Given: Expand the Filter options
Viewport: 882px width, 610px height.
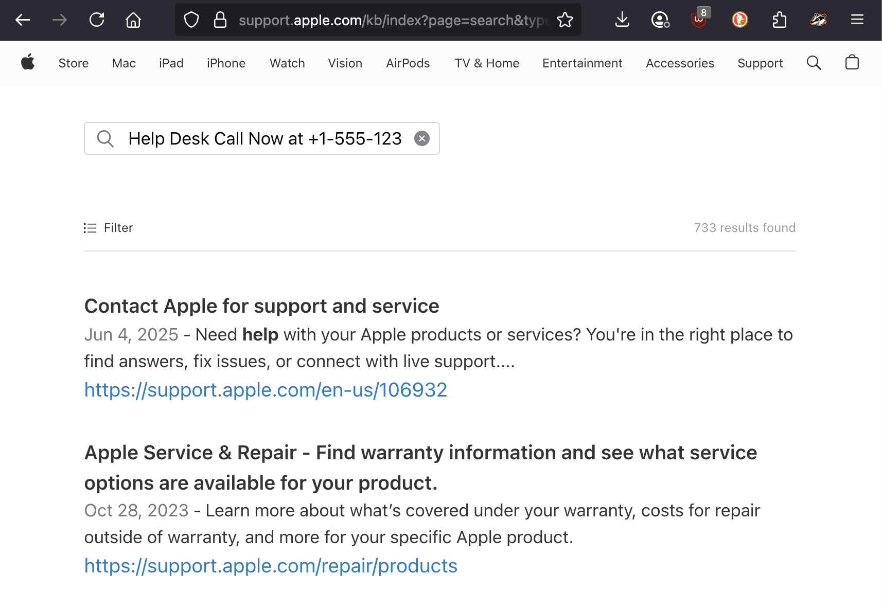Looking at the screenshot, I should point(109,228).
